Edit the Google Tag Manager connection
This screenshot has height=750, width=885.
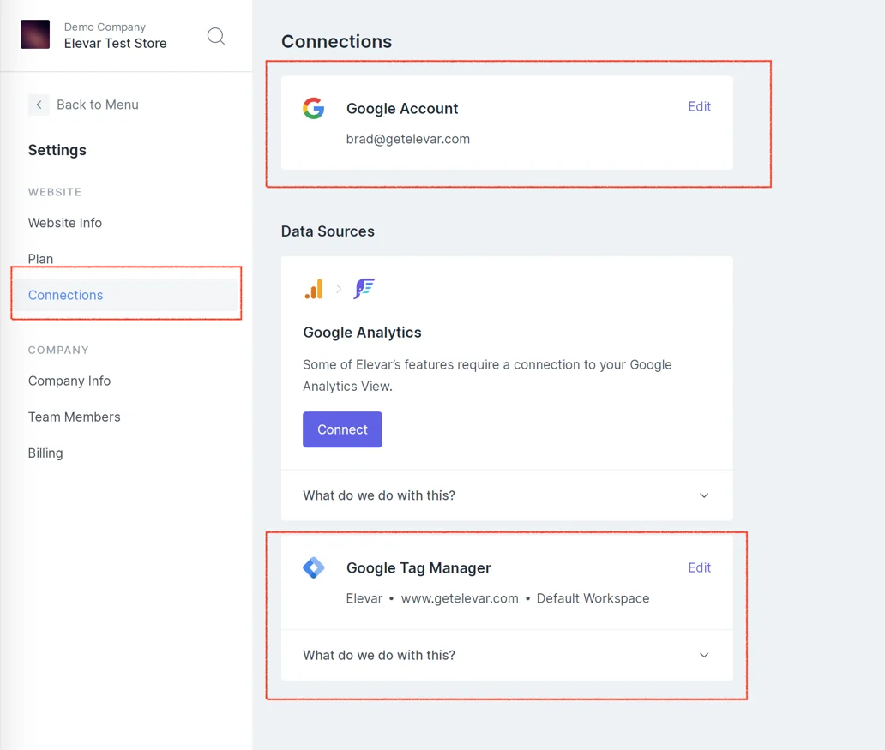(x=699, y=567)
